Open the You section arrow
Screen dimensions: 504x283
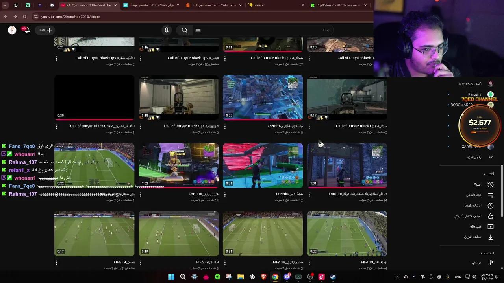click(x=485, y=174)
